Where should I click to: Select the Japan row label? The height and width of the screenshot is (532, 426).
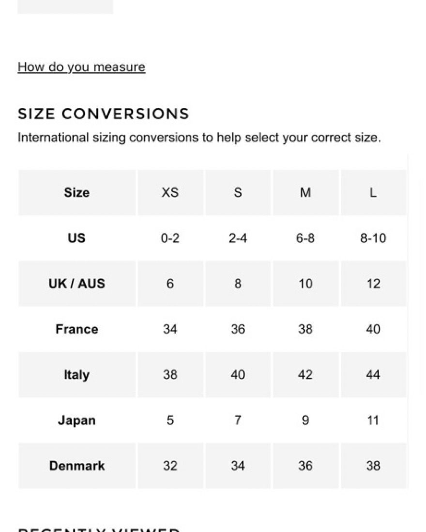(x=76, y=420)
